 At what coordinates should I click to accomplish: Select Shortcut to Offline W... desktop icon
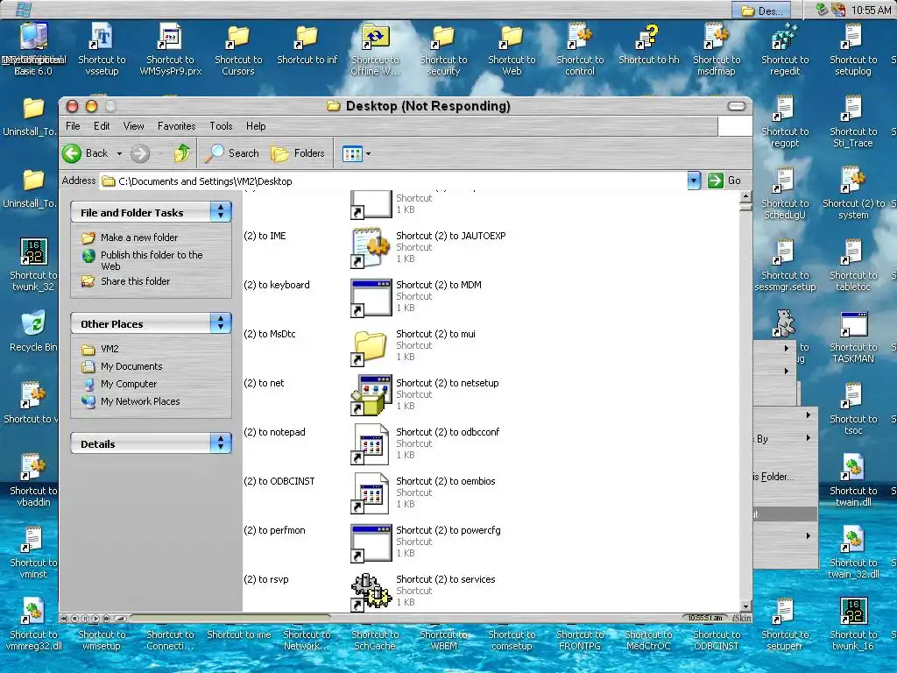coord(375,50)
